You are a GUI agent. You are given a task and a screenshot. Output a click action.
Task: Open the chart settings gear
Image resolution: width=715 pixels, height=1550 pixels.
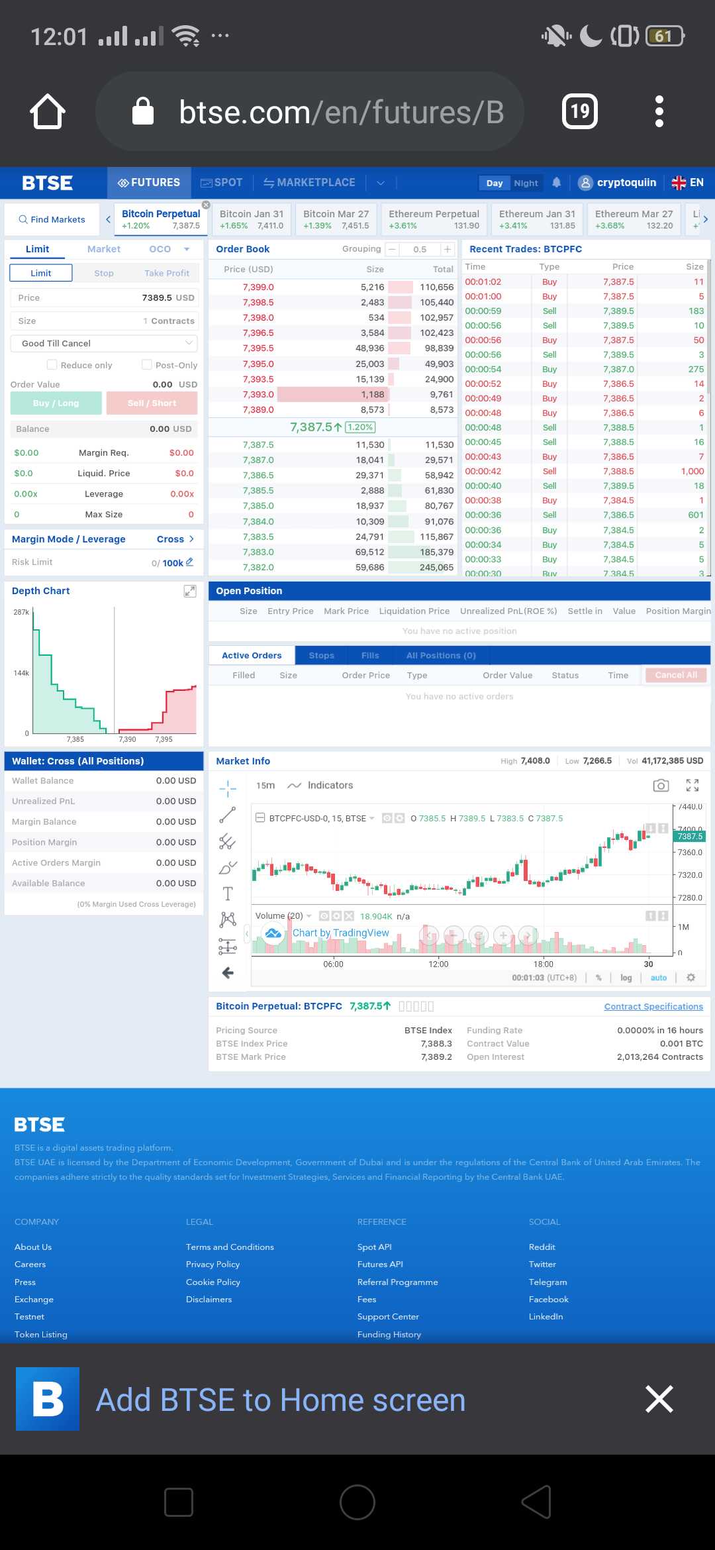click(x=691, y=978)
